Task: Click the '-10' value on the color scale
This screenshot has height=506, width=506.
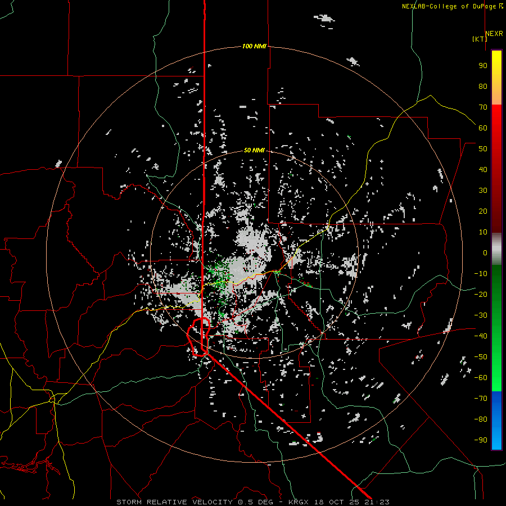Action: [x=481, y=274]
